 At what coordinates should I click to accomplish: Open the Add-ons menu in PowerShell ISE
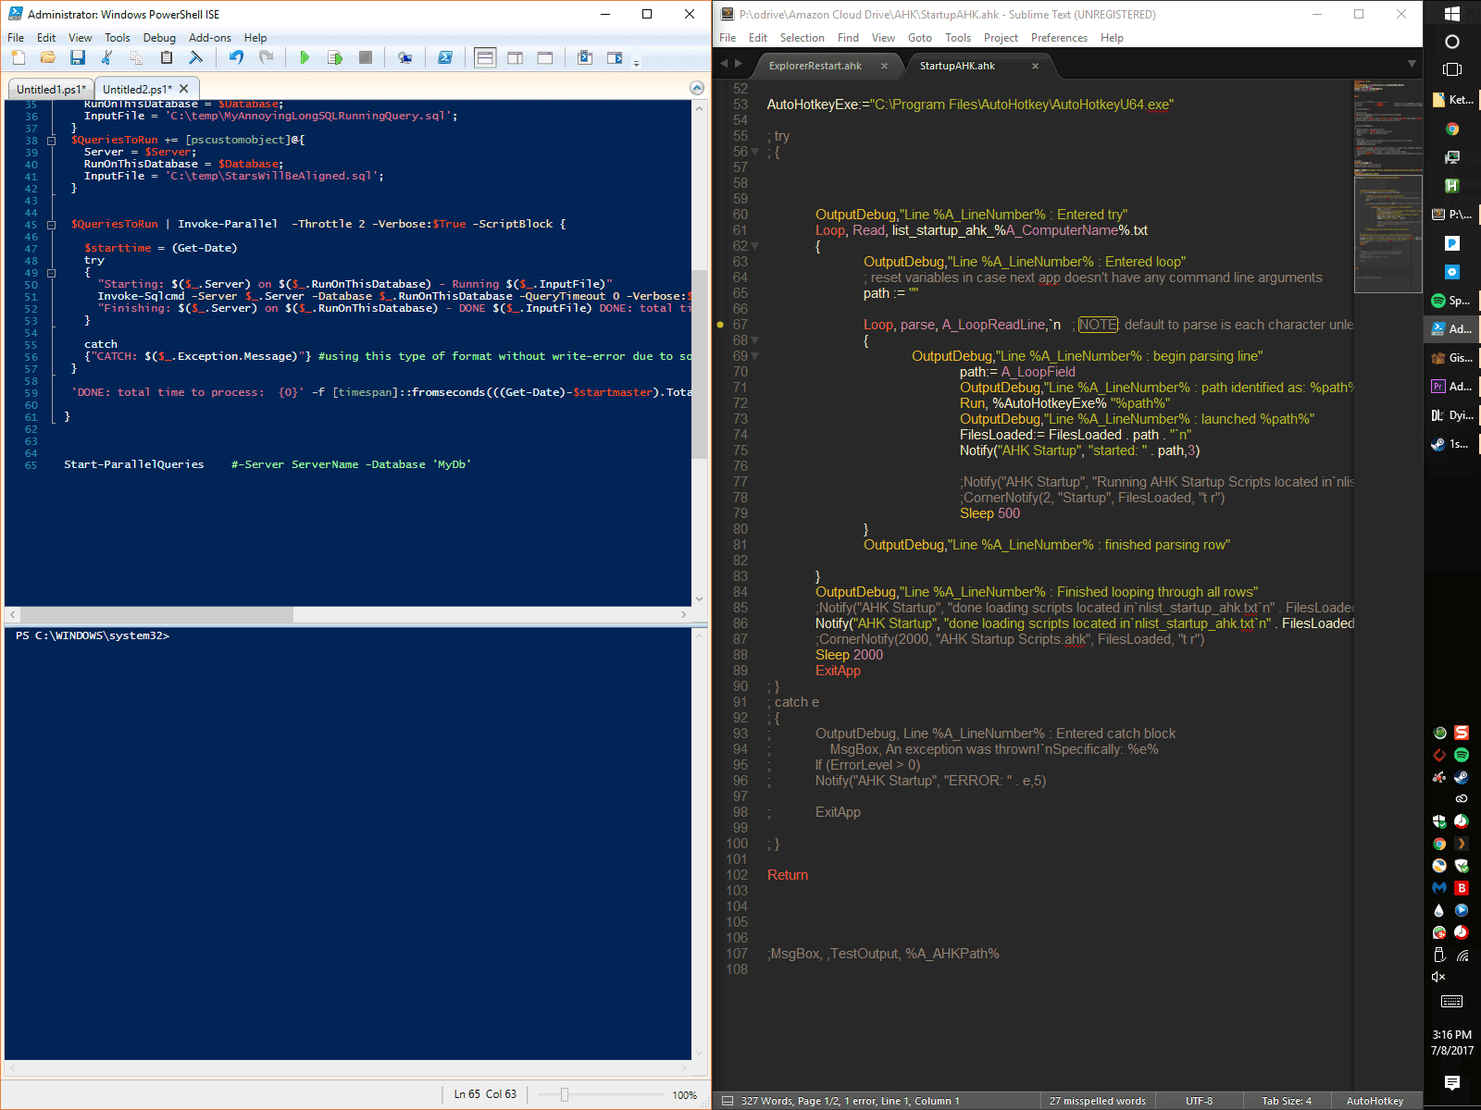click(x=209, y=38)
